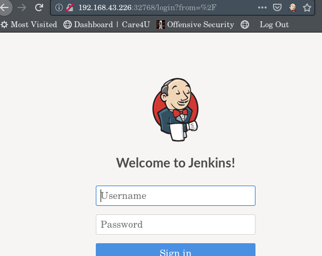Focus the Password input field
The height and width of the screenshot is (256, 322).
point(176,225)
